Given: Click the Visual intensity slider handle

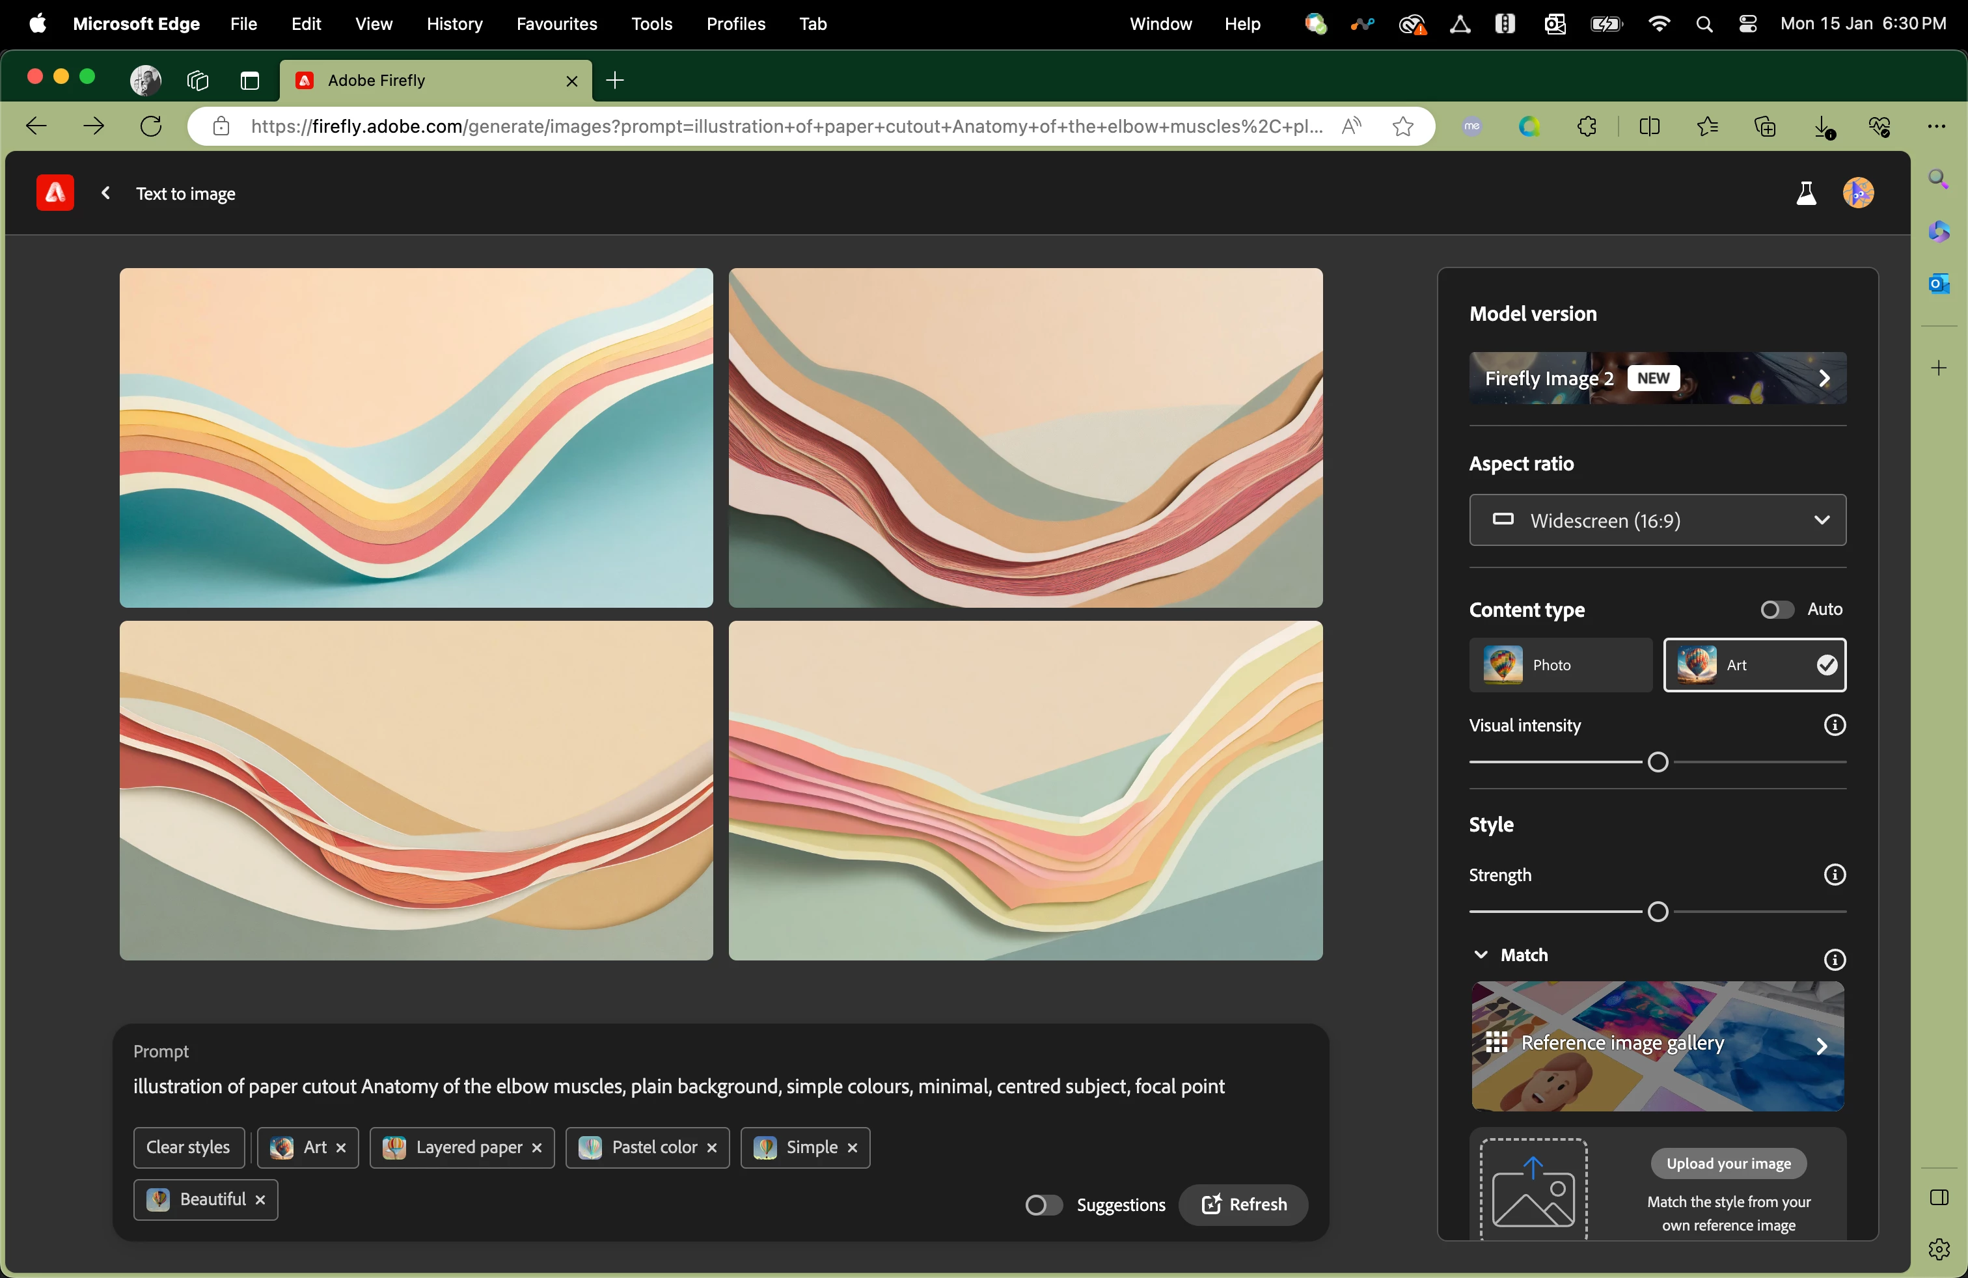Looking at the screenshot, I should (x=1657, y=762).
